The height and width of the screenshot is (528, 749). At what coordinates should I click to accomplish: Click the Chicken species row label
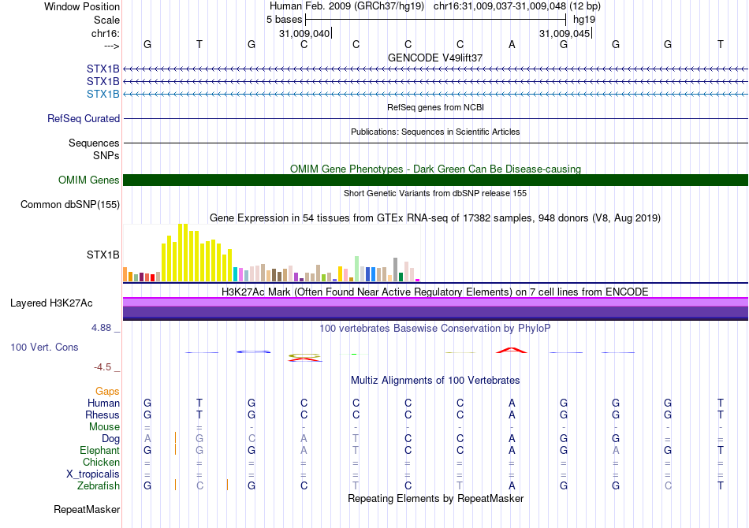(x=101, y=462)
